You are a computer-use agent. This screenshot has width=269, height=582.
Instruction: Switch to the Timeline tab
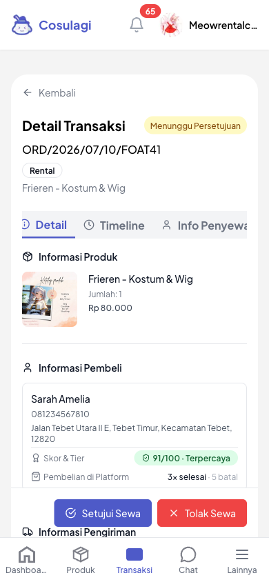pos(114,225)
